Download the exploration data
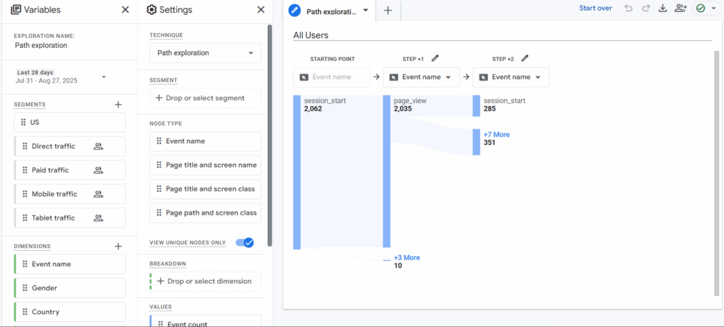The image size is (724, 327). coord(662,8)
